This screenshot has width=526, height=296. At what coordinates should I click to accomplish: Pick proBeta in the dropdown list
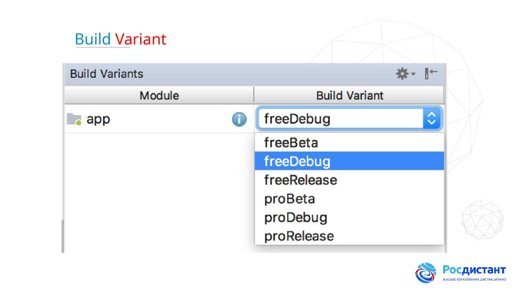click(289, 199)
